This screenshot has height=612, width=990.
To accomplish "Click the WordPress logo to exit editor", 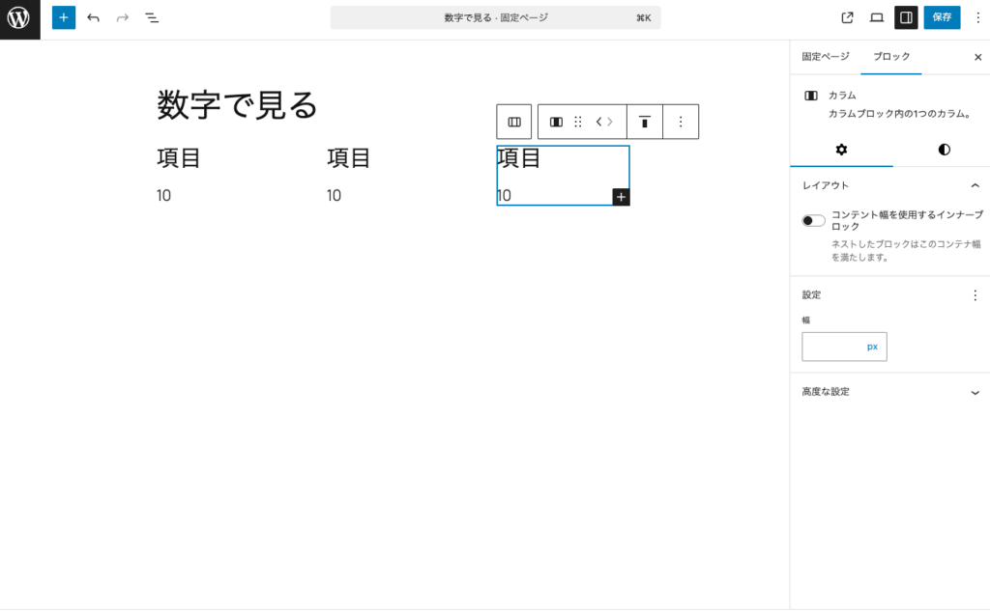I will (19, 18).
